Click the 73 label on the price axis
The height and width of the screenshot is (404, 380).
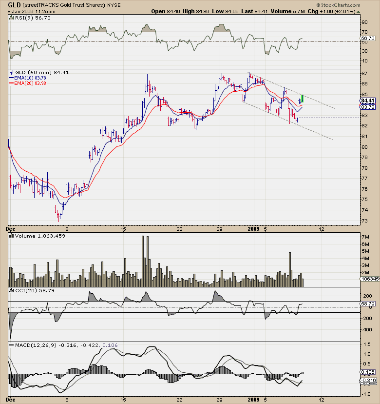pos(364,221)
